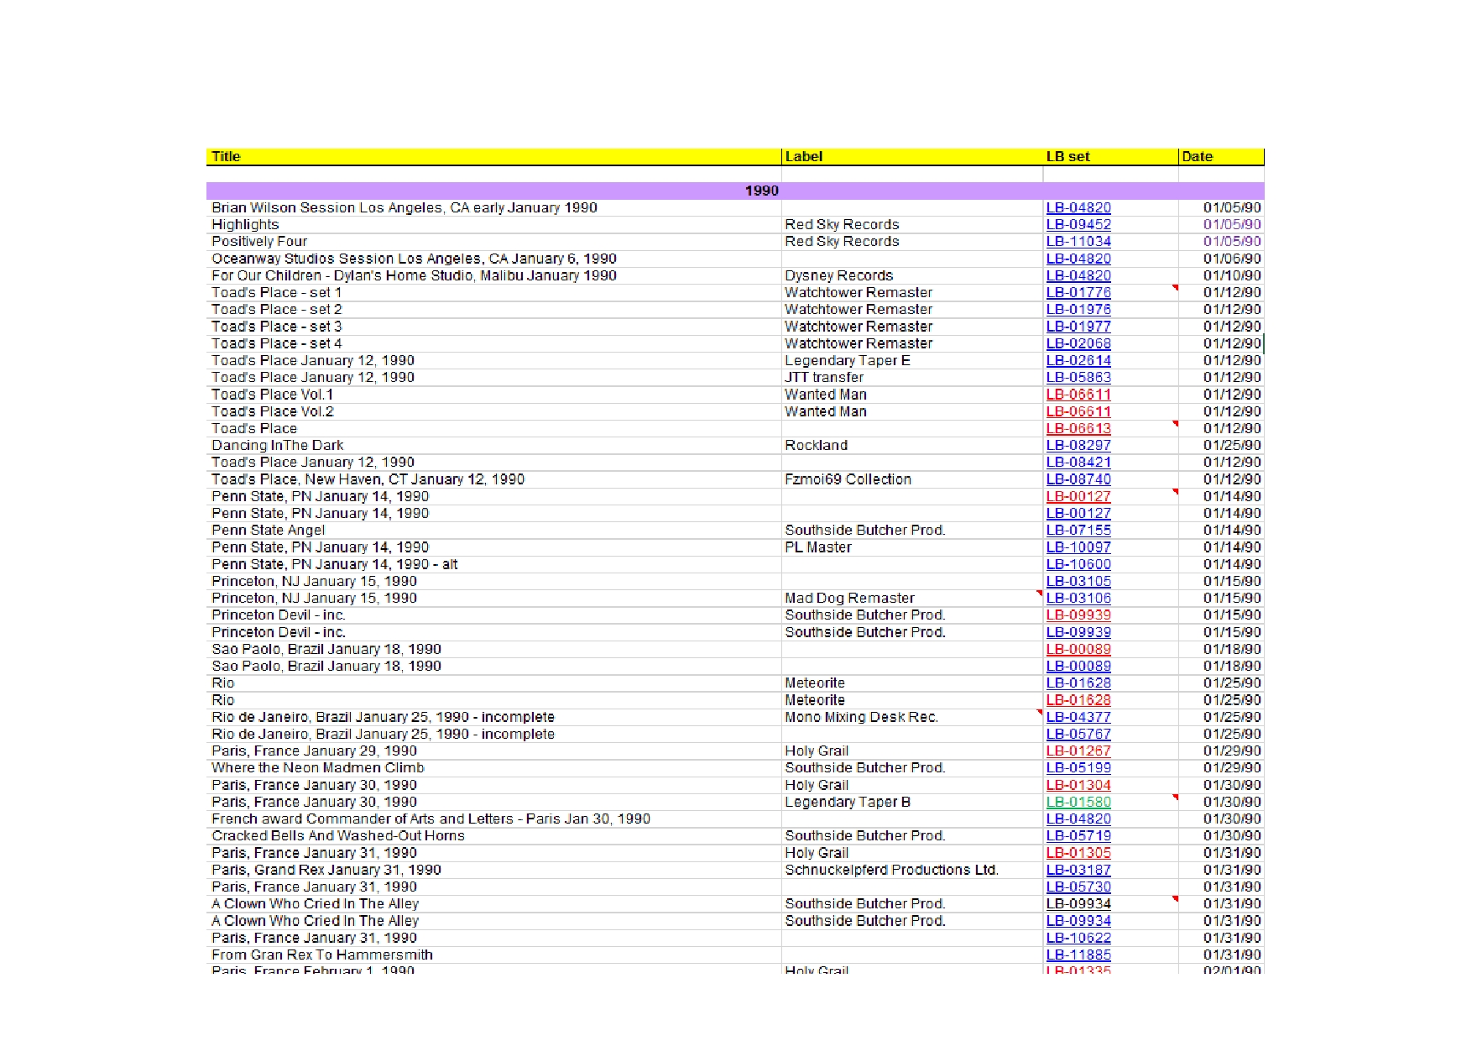
Task: Open red link LB-06613 for Toad's Place
Action: point(1078,428)
